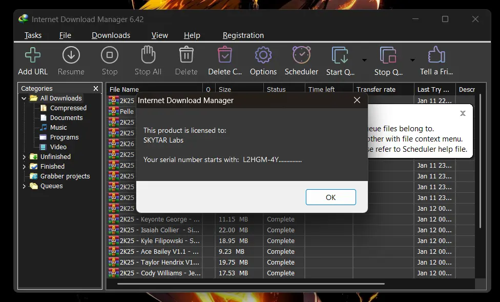Open the Scheduler clock icon
Screen dimensions: 500x302
click(x=301, y=55)
